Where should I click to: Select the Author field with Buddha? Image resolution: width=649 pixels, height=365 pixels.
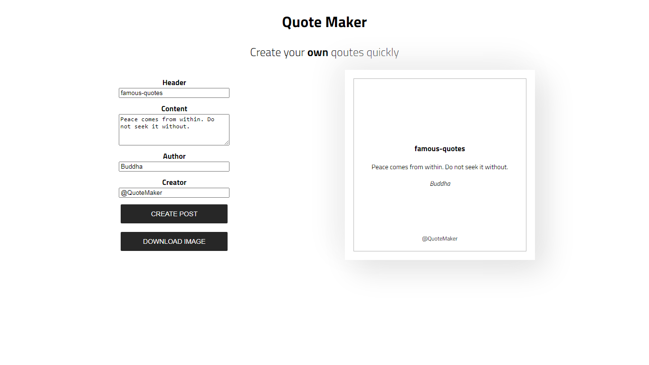pyautogui.click(x=174, y=167)
